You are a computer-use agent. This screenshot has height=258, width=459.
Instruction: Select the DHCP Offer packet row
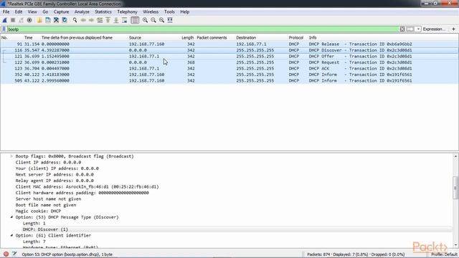coord(229,57)
